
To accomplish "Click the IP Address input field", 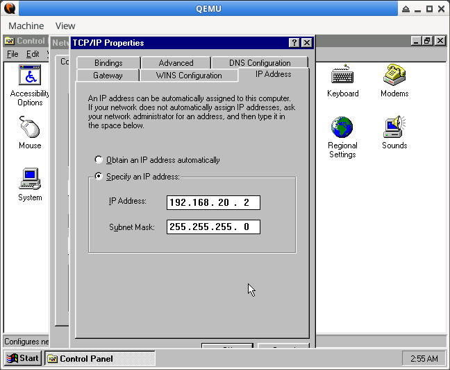I will (x=213, y=202).
